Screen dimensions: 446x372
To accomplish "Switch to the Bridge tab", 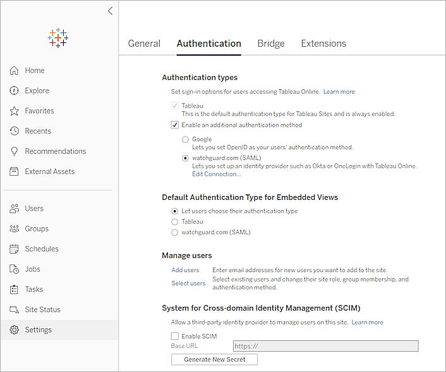I will [270, 44].
